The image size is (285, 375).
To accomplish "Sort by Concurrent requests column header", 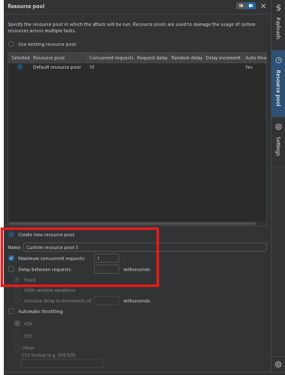I will [112, 58].
